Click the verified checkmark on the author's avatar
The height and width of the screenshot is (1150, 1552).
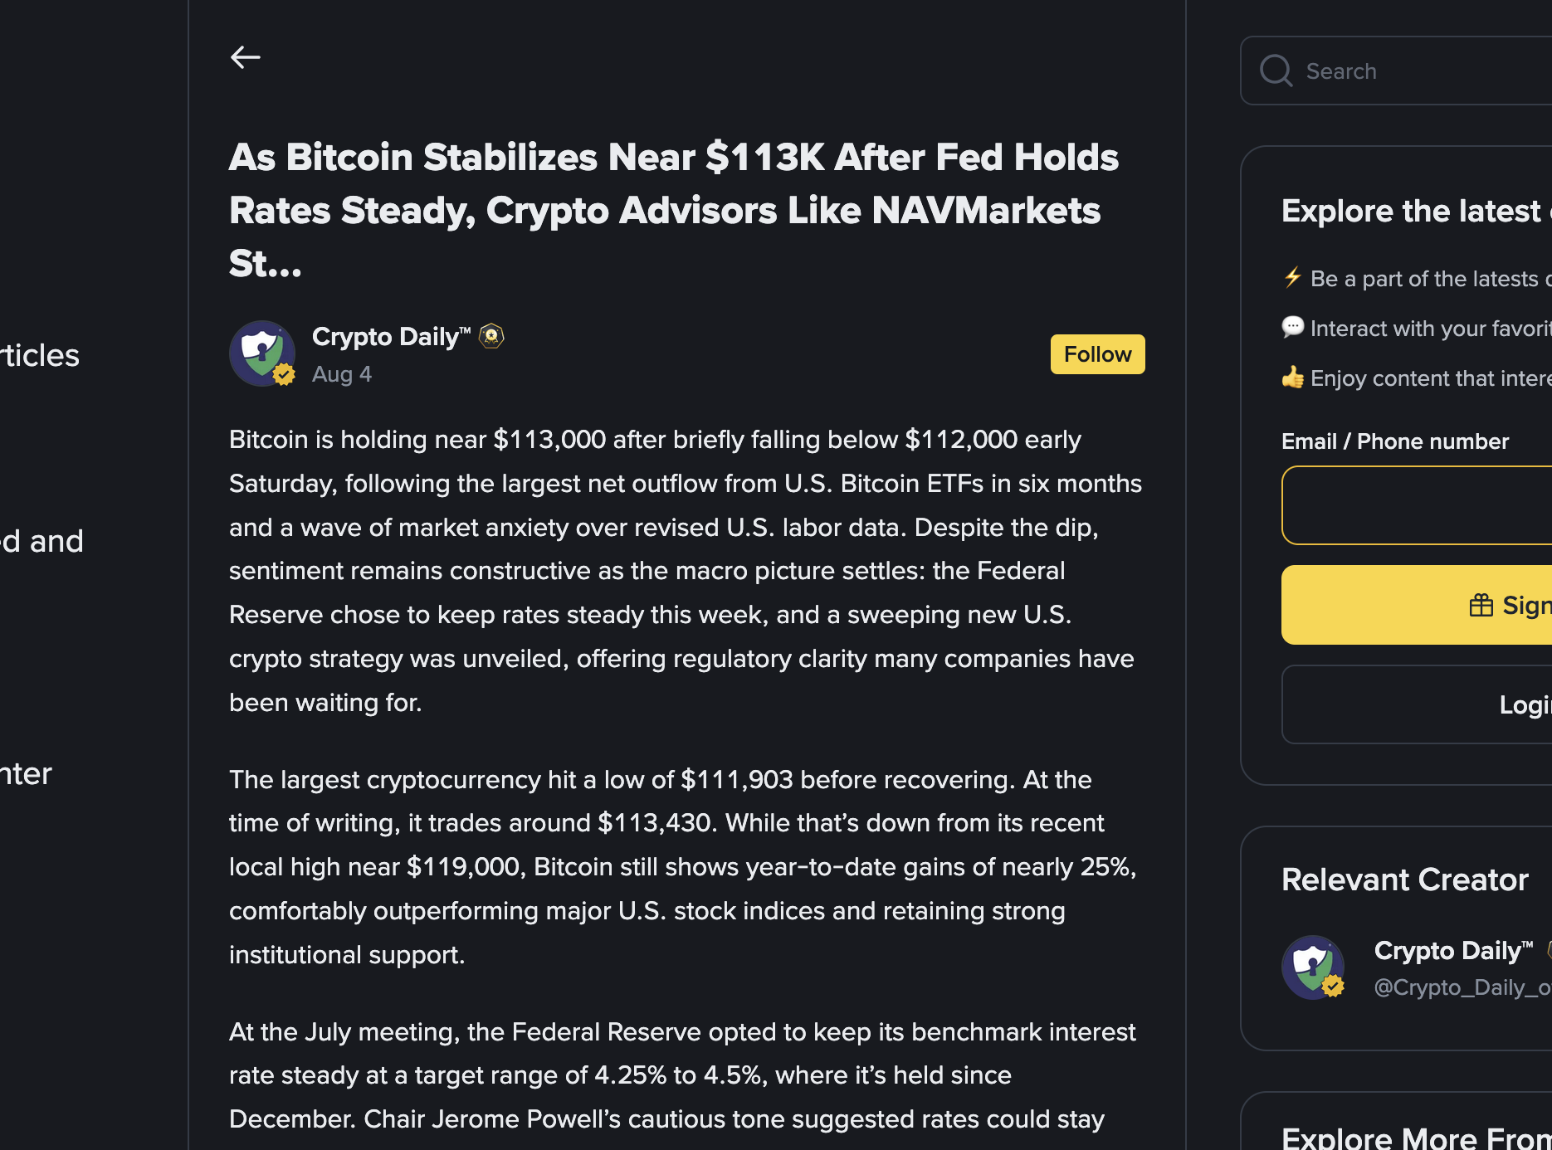(x=284, y=375)
